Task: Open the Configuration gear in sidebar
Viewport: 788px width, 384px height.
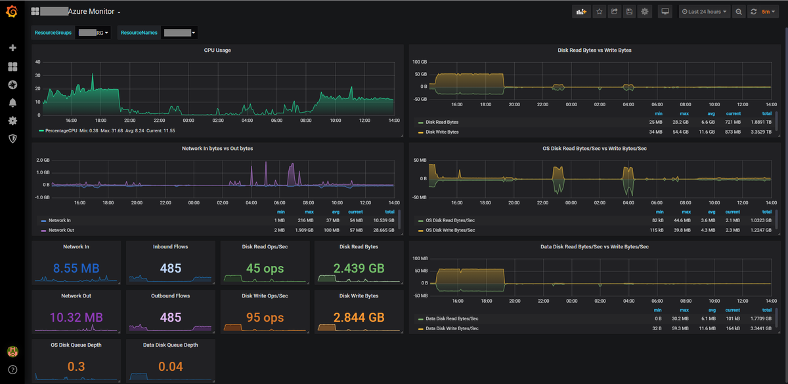Action: click(12, 121)
